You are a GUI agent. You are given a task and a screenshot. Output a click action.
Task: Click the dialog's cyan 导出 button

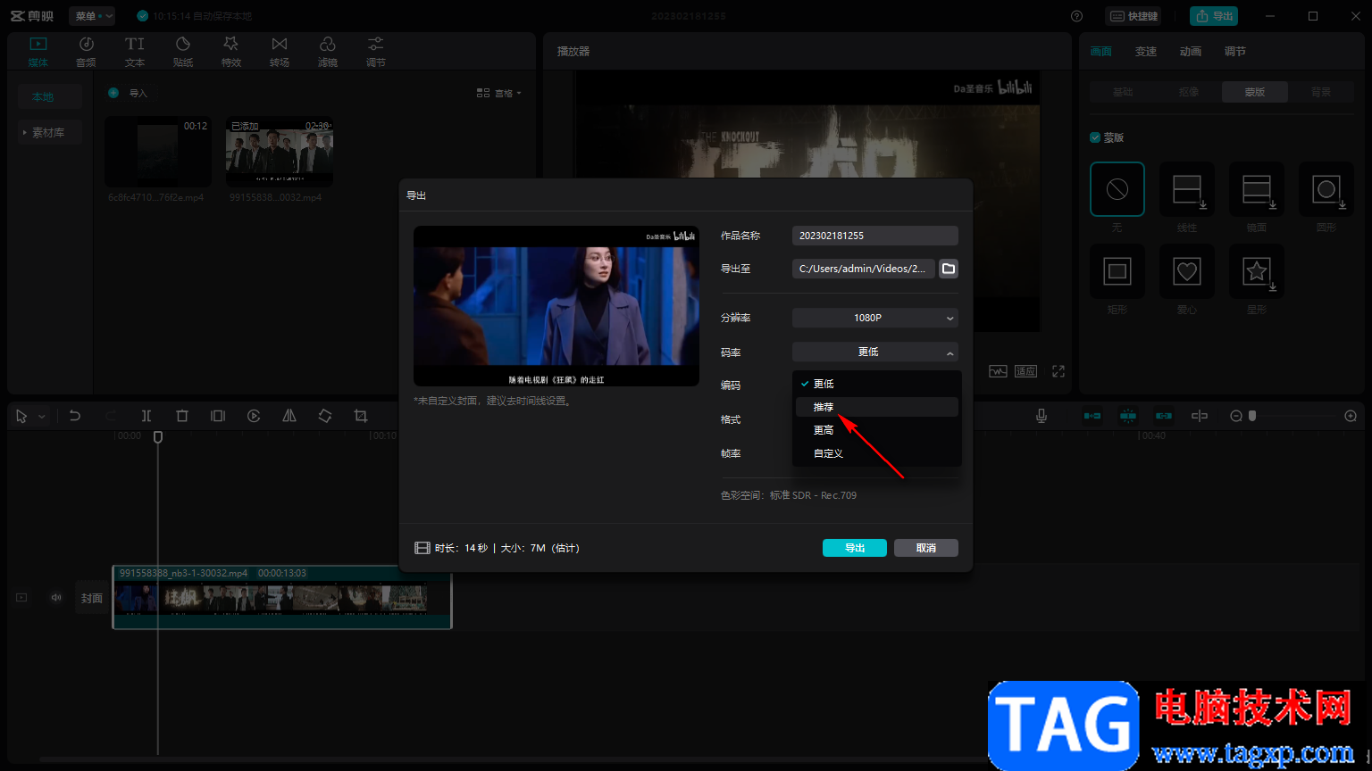[x=855, y=548]
